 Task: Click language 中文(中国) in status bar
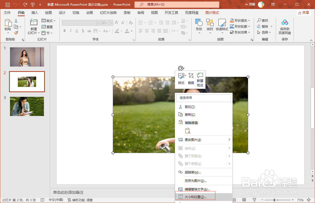(x=56, y=200)
